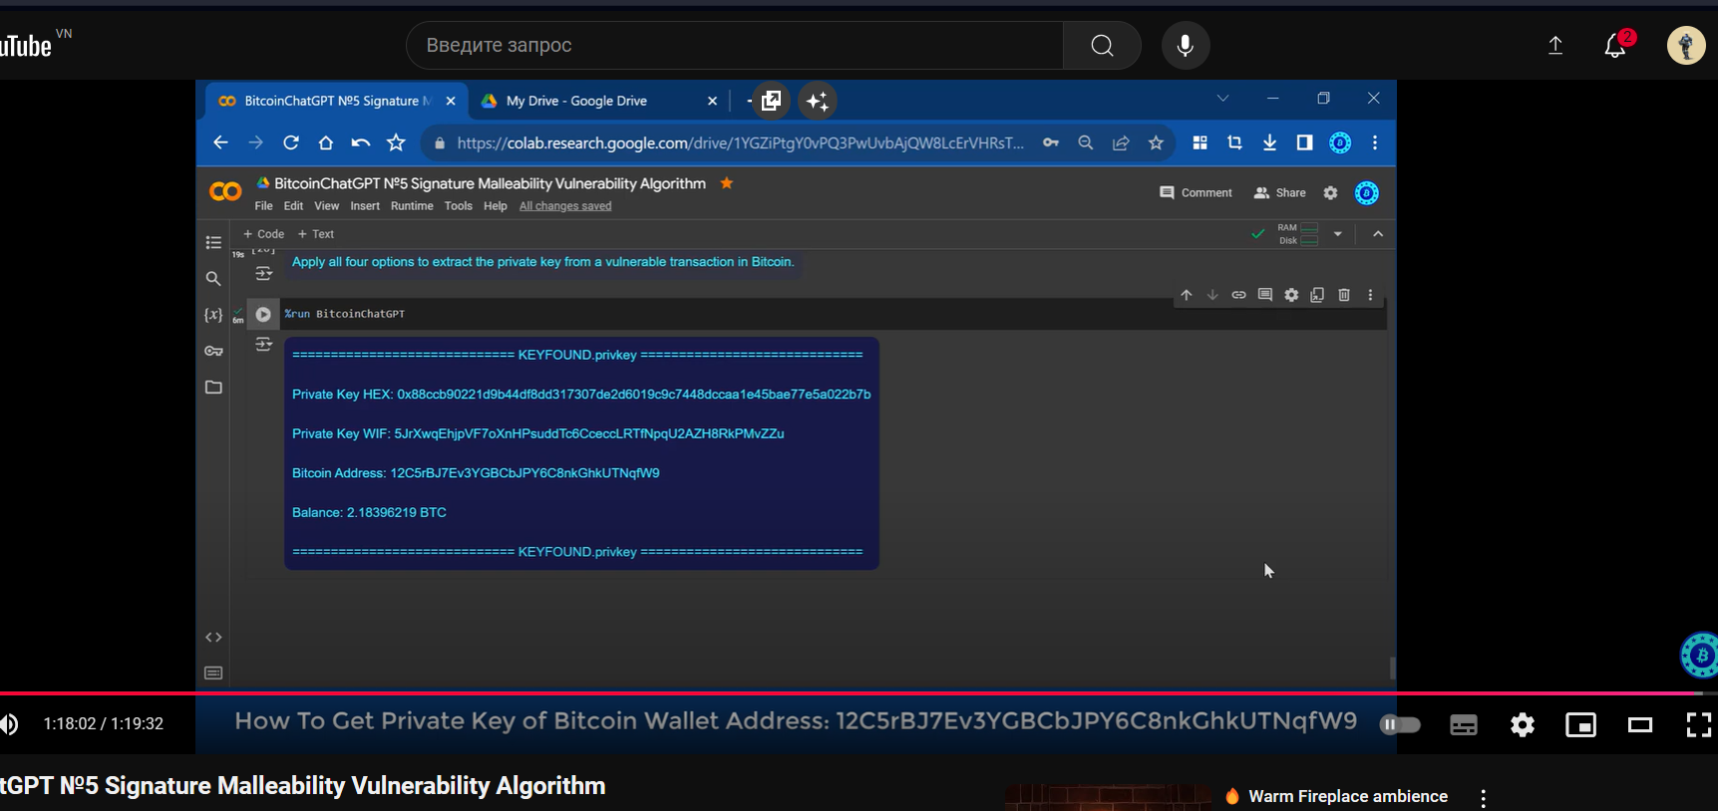Screen dimensions: 1718x811
Task: Open the browser three-dot menu
Action: (x=1375, y=142)
